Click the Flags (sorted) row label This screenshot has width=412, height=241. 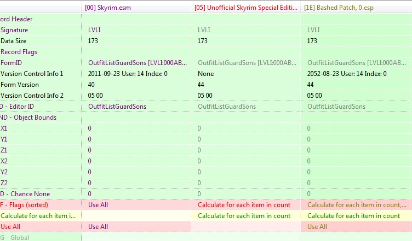[24, 205]
